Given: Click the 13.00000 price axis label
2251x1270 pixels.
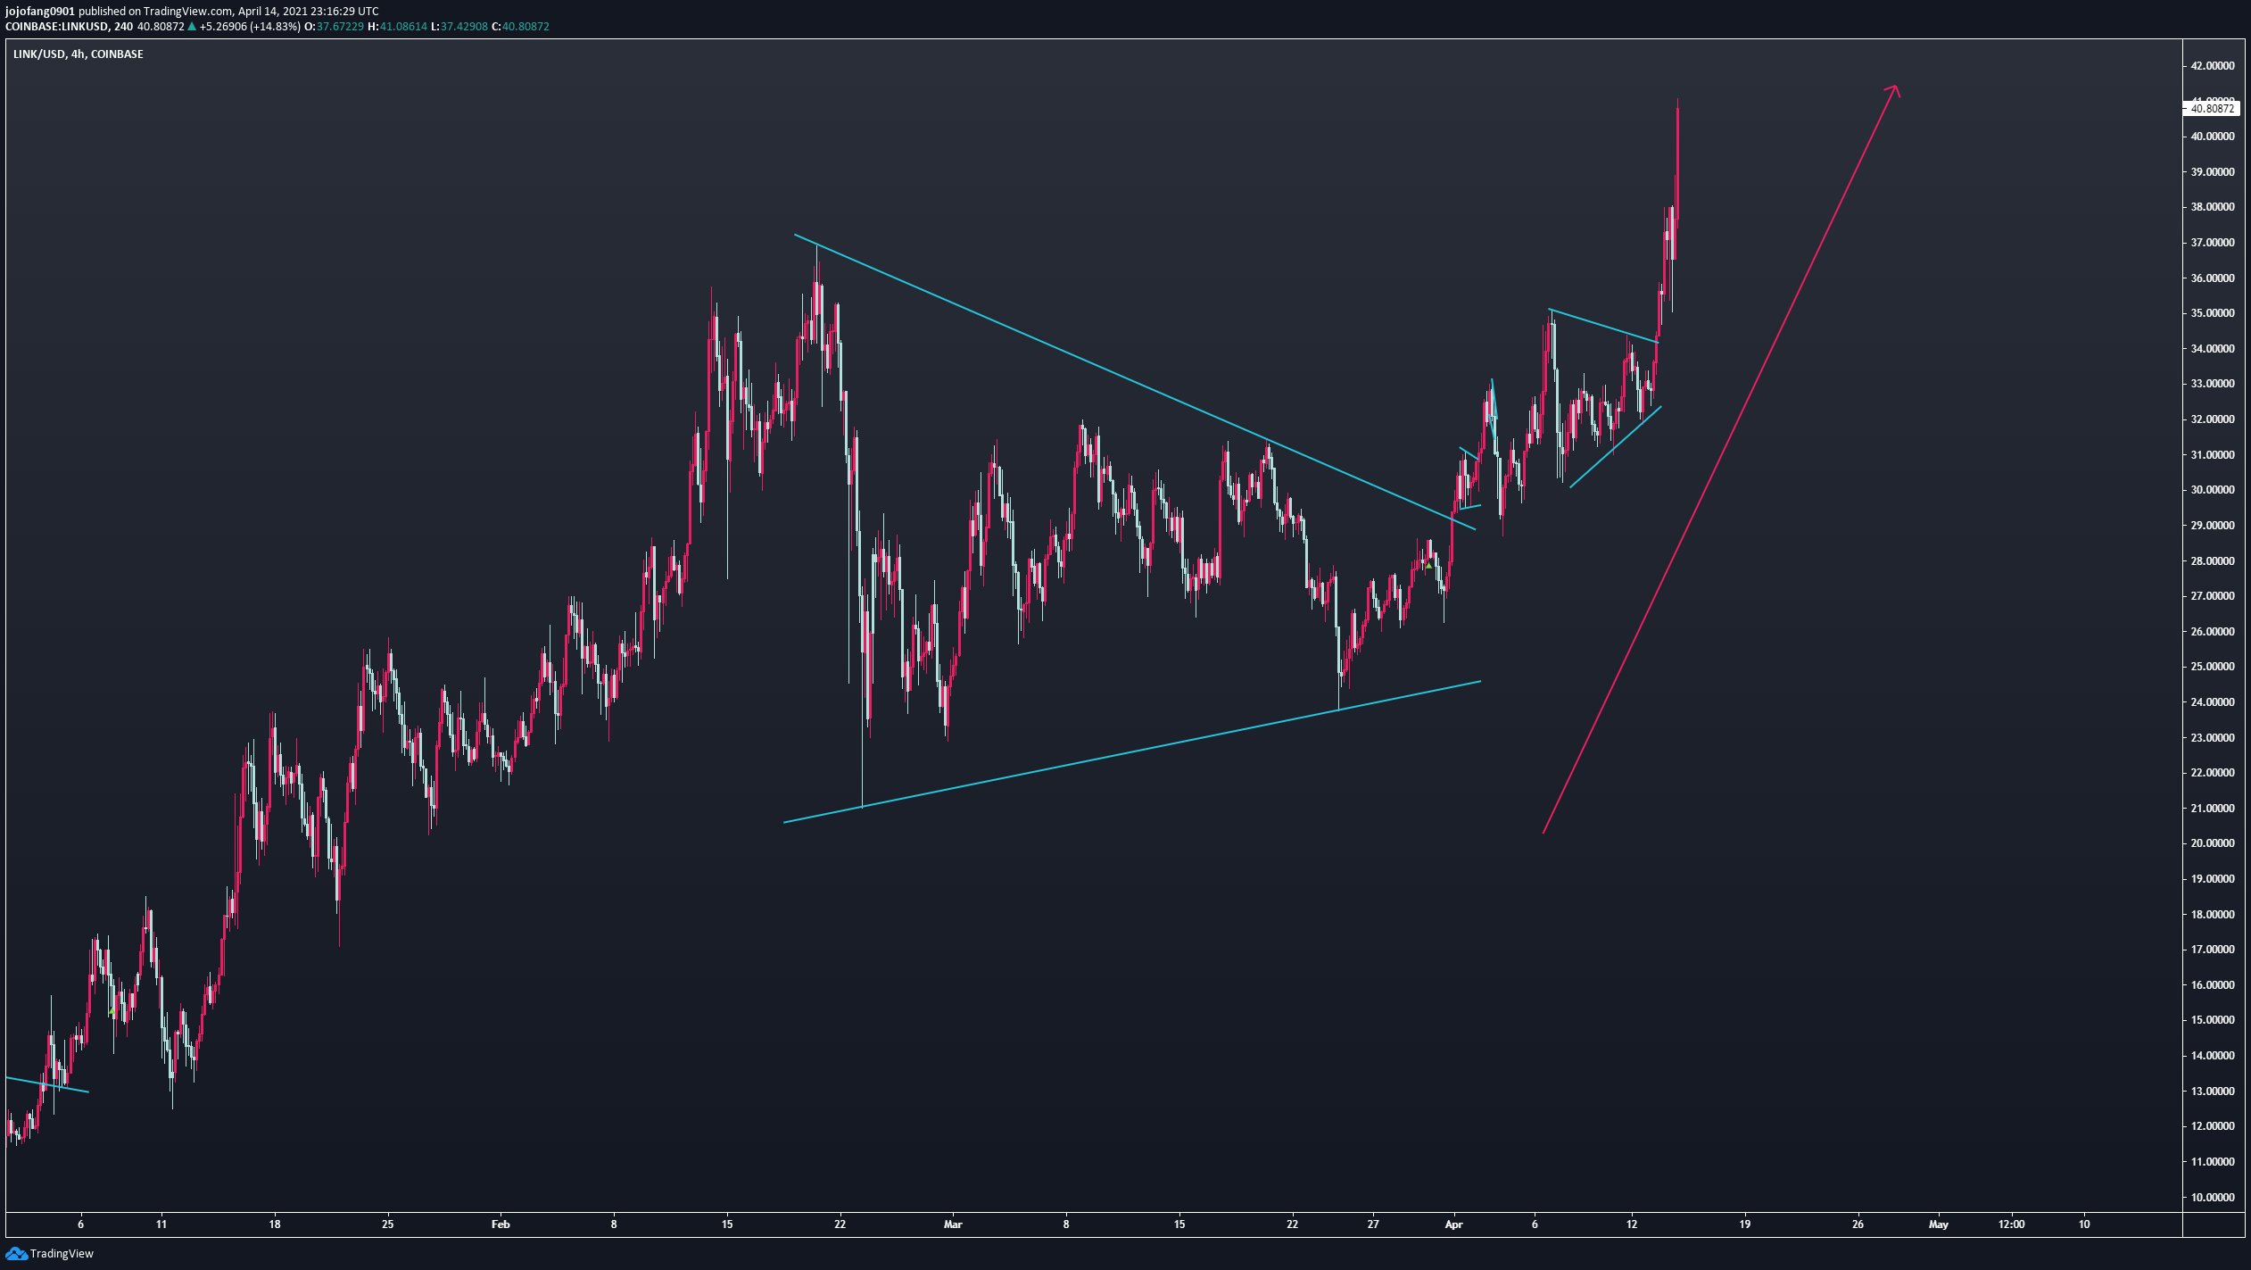Looking at the screenshot, I should [2213, 1092].
